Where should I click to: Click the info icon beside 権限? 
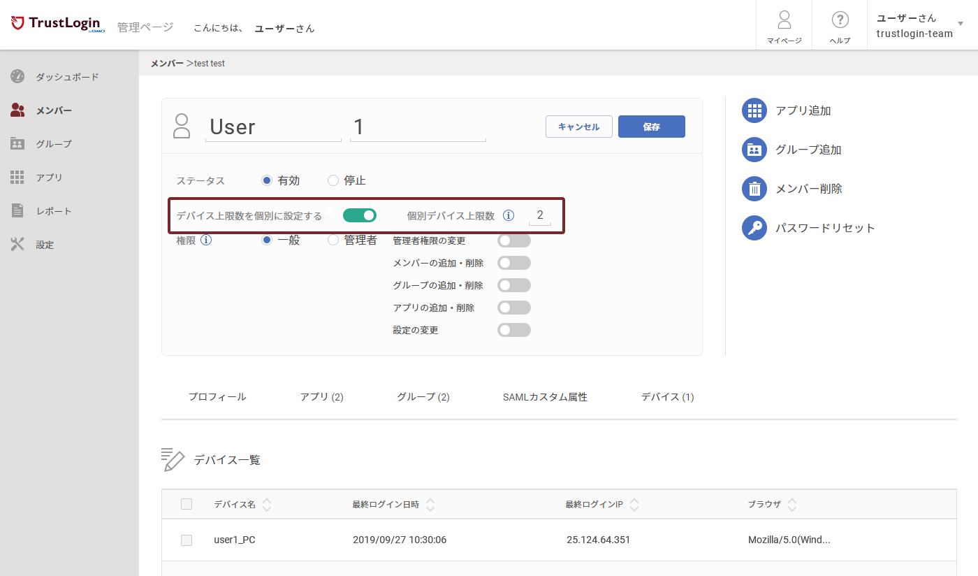click(x=206, y=240)
